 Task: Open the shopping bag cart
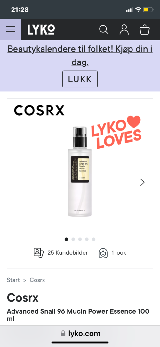(145, 30)
